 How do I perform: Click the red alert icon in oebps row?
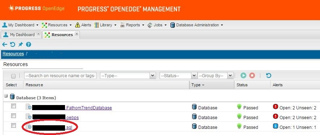pyautogui.click(x=275, y=117)
